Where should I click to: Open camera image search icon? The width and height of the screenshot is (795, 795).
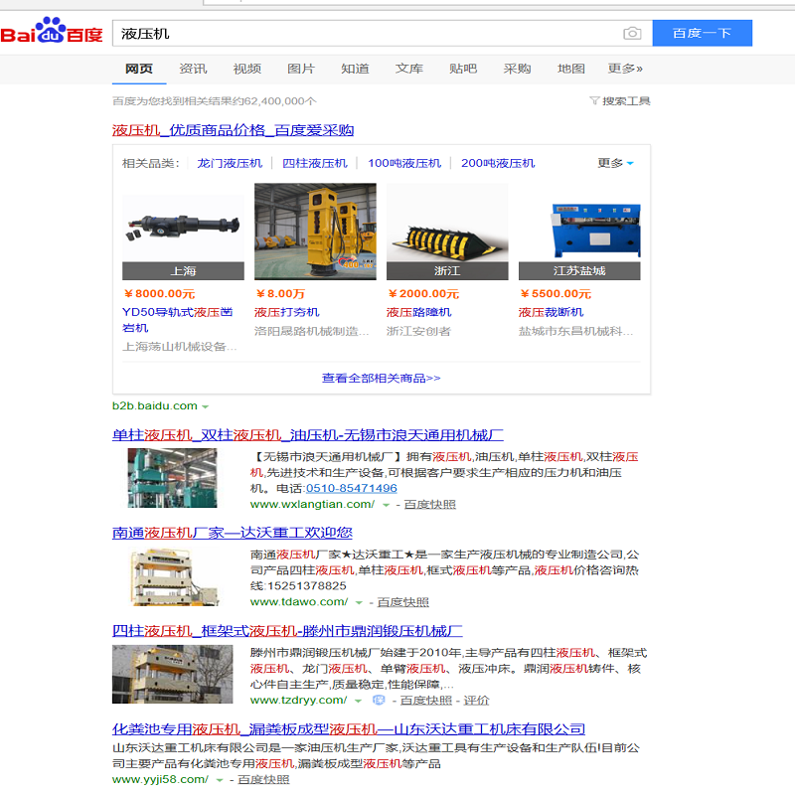(632, 34)
